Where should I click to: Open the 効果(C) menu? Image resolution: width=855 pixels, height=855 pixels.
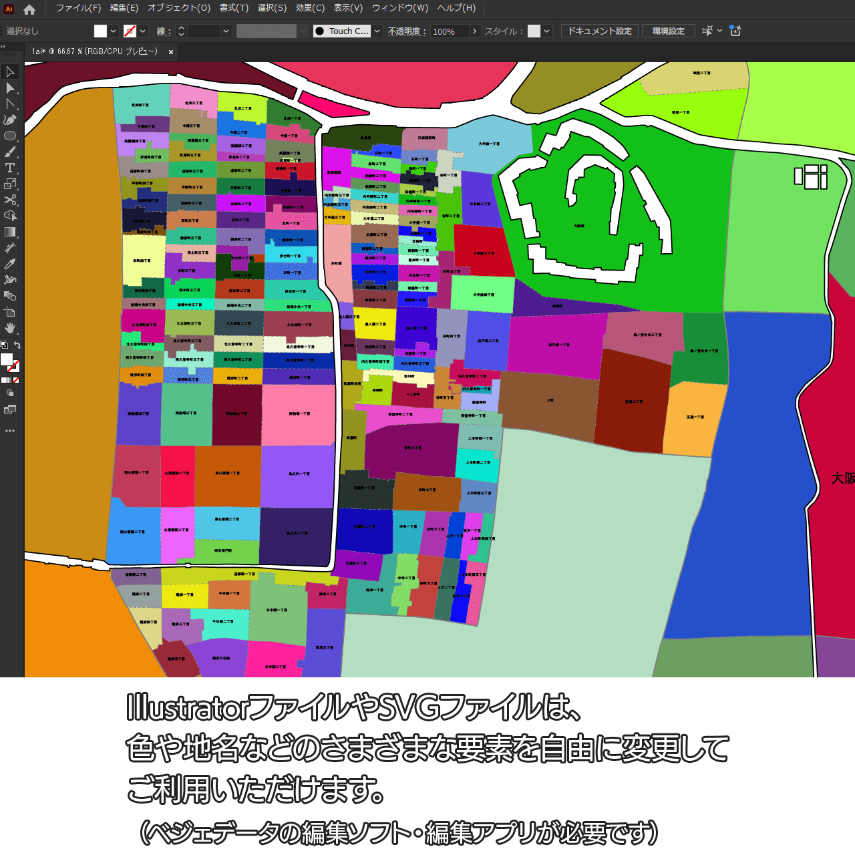pos(310,8)
